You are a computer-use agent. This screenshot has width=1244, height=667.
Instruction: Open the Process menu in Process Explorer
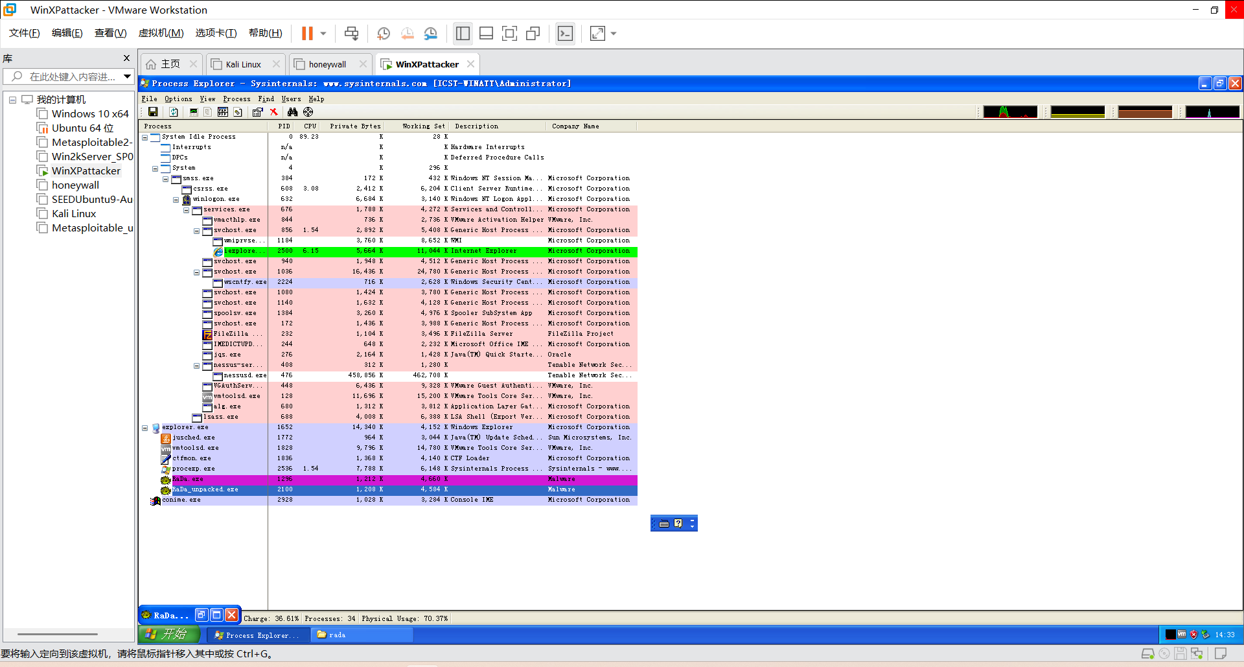pos(236,99)
